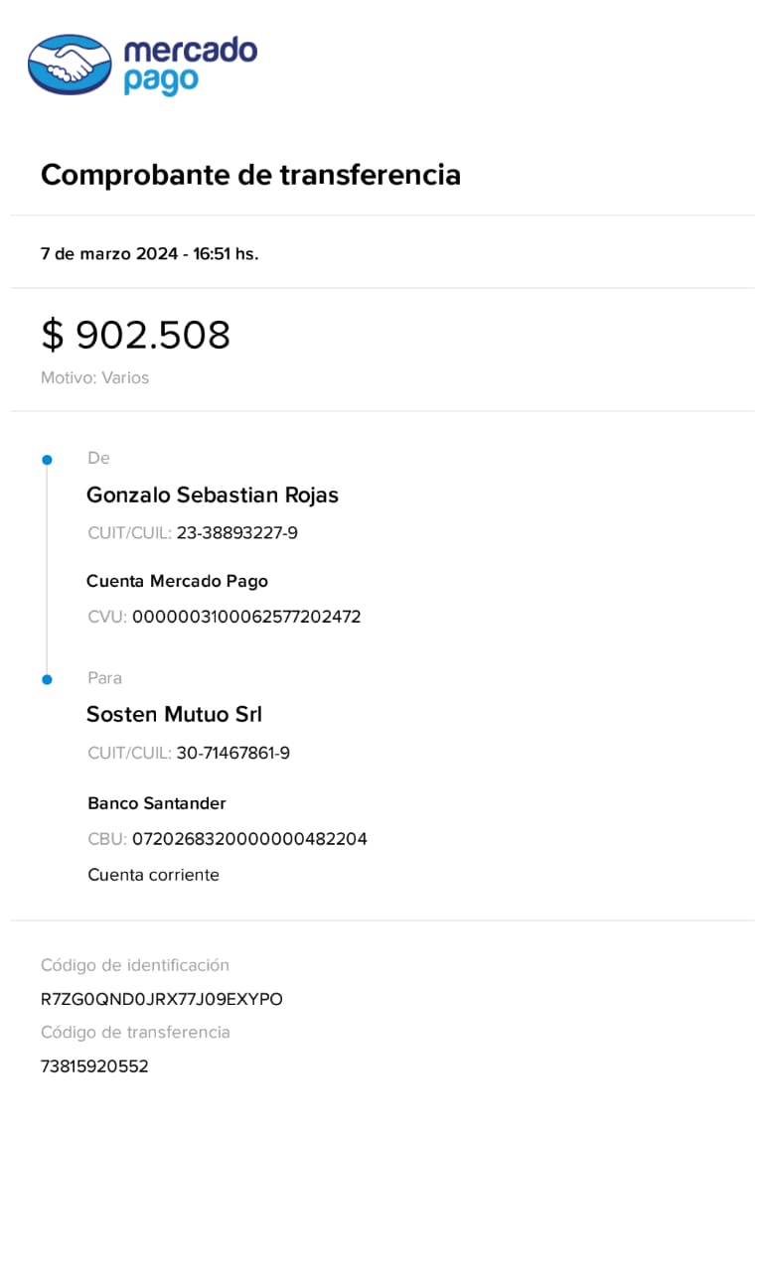Click the Banco Santander label
Viewport: 764px width, 1271px height.
pos(157,803)
